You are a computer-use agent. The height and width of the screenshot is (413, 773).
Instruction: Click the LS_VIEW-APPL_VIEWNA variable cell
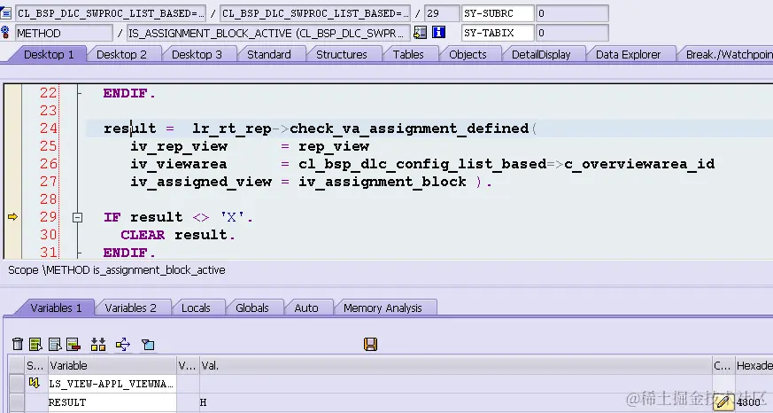112,384
